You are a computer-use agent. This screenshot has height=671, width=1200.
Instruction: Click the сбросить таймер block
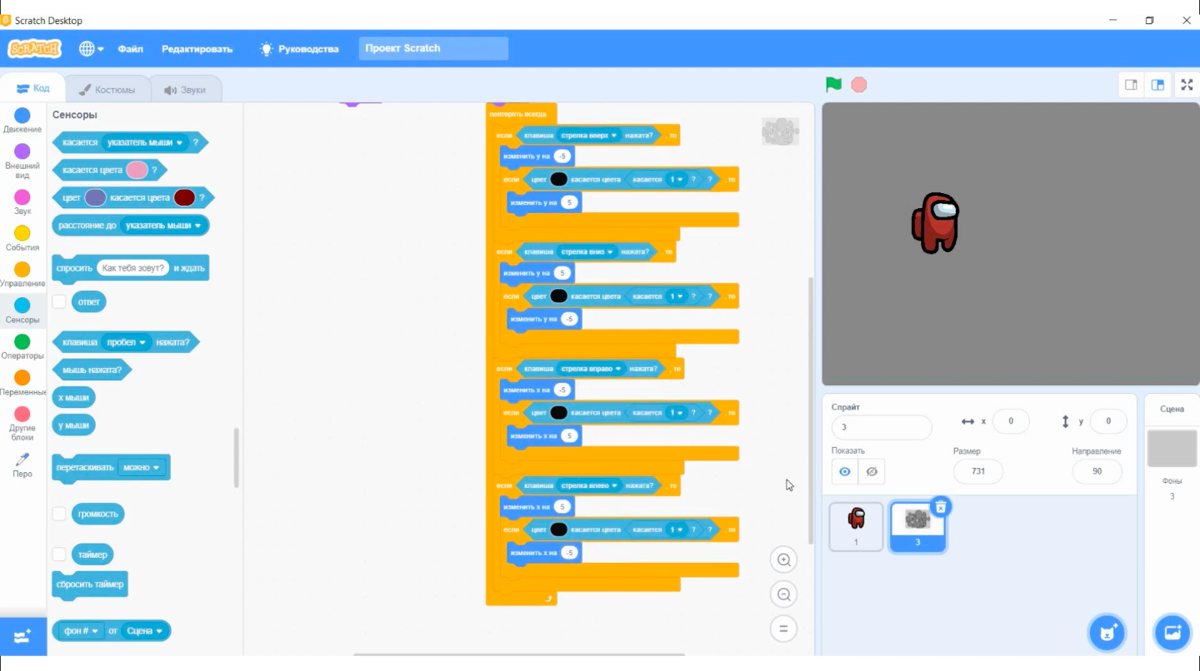[x=90, y=584]
